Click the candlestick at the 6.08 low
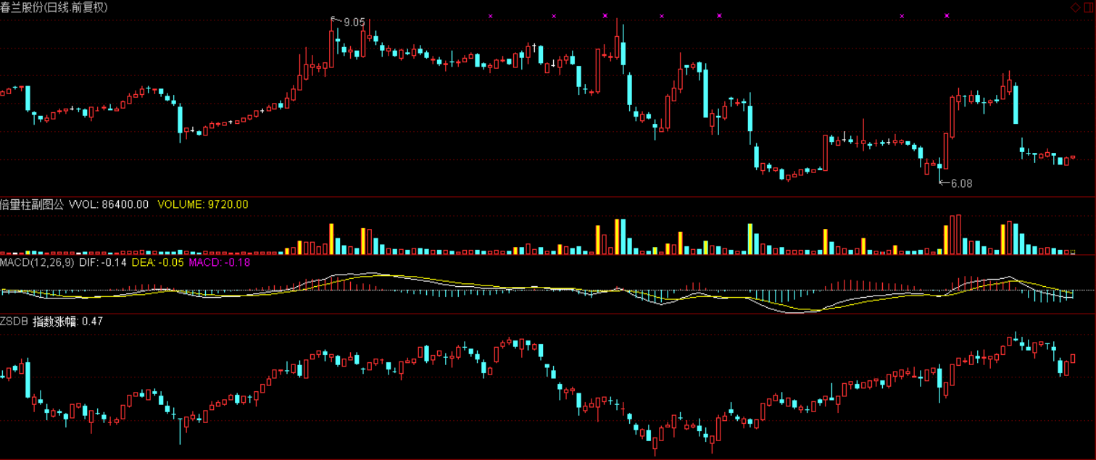The image size is (1096, 460). point(939,167)
